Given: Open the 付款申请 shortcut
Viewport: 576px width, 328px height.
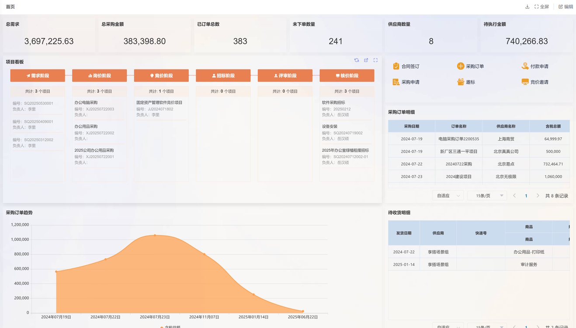Looking at the screenshot, I should [x=535, y=66].
